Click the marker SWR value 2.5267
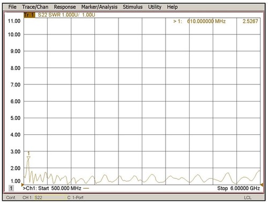 click(250, 21)
